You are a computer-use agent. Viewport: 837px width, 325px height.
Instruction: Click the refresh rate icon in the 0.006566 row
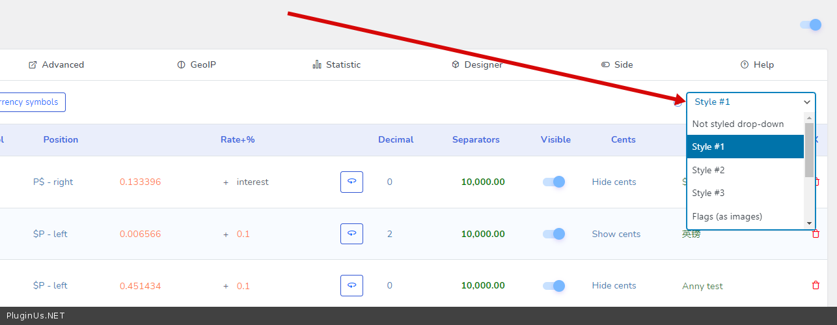coord(351,234)
